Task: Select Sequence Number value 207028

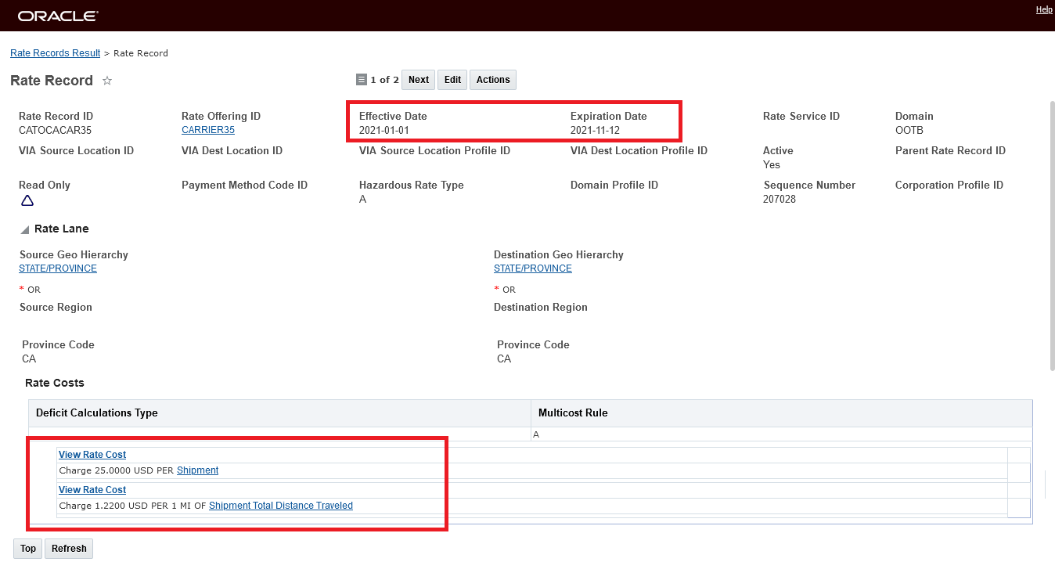Action: tap(779, 199)
